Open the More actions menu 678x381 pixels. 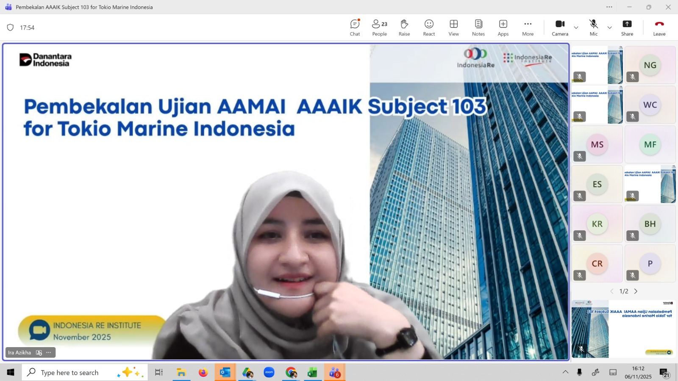(x=528, y=28)
